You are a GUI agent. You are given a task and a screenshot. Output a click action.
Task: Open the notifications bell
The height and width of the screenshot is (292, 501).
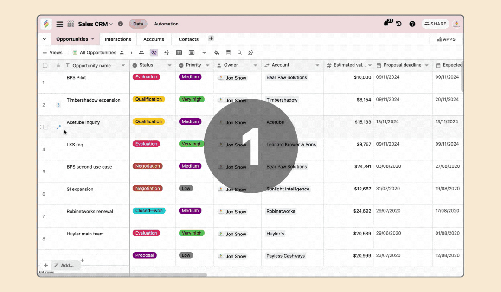(x=385, y=24)
